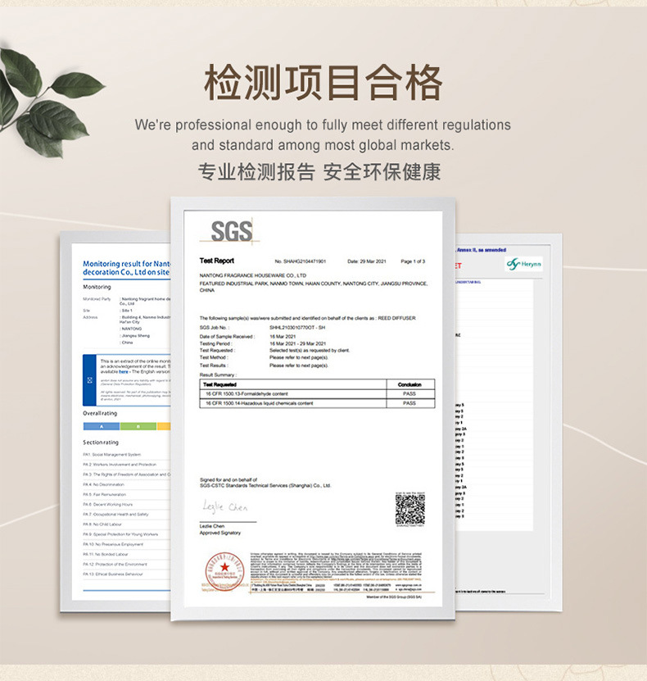
Task: Click the QR code on the SGS report
Action: pos(409,509)
